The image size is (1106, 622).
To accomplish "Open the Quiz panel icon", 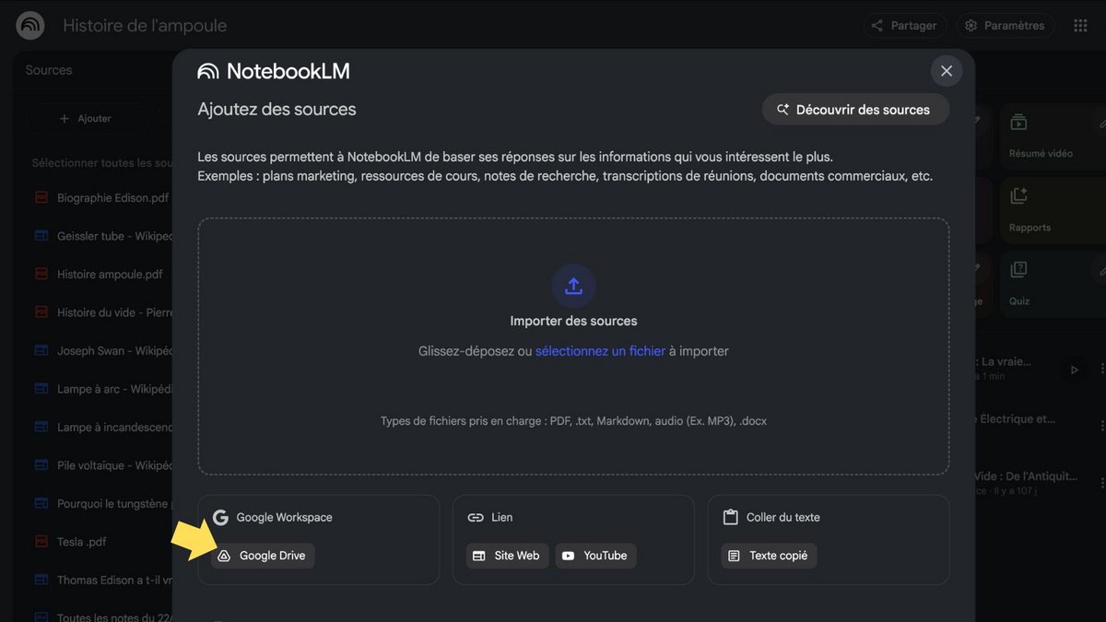I will (1018, 268).
